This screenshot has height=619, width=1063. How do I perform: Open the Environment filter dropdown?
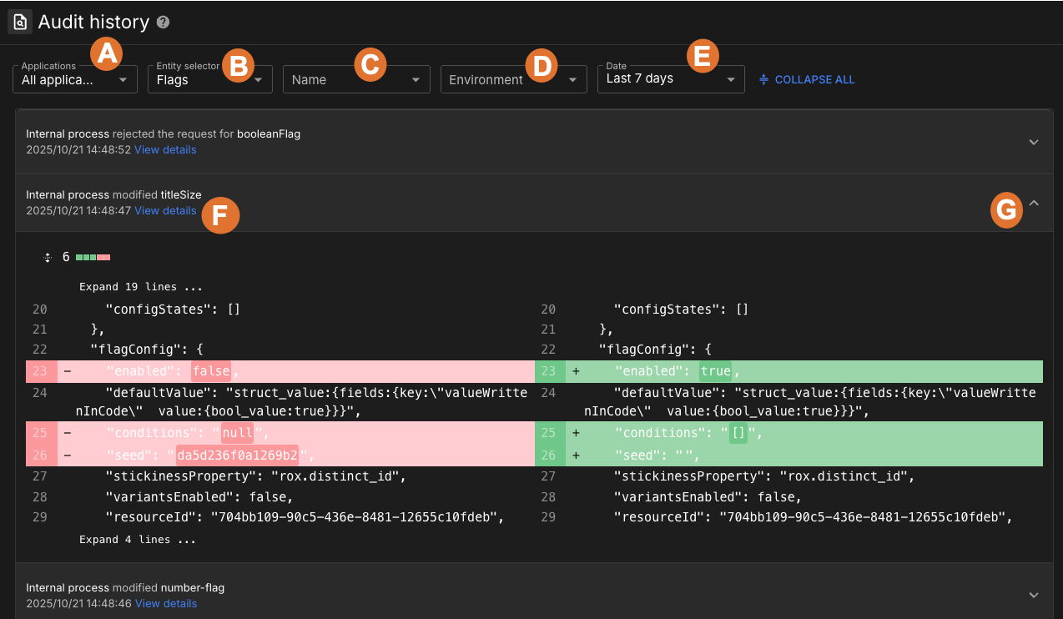[571, 79]
